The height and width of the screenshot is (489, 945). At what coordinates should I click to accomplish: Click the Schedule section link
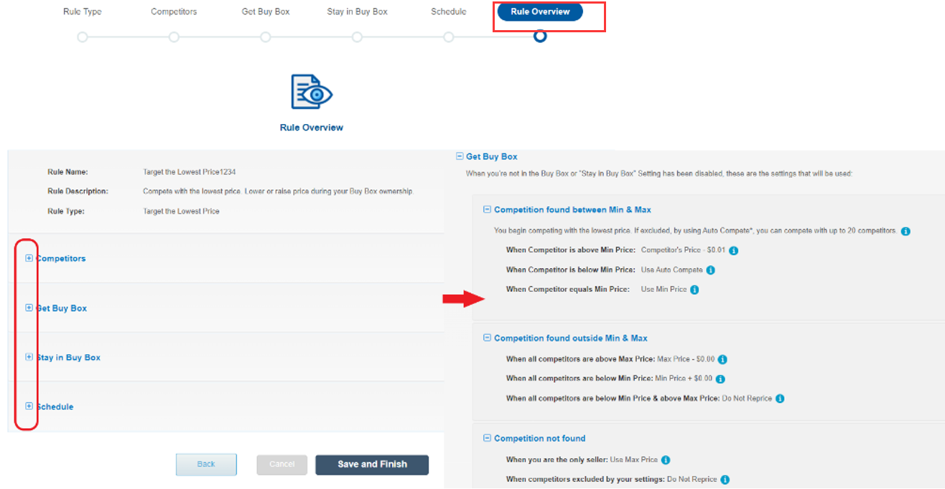pyautogui.click(x=55, y=407)
